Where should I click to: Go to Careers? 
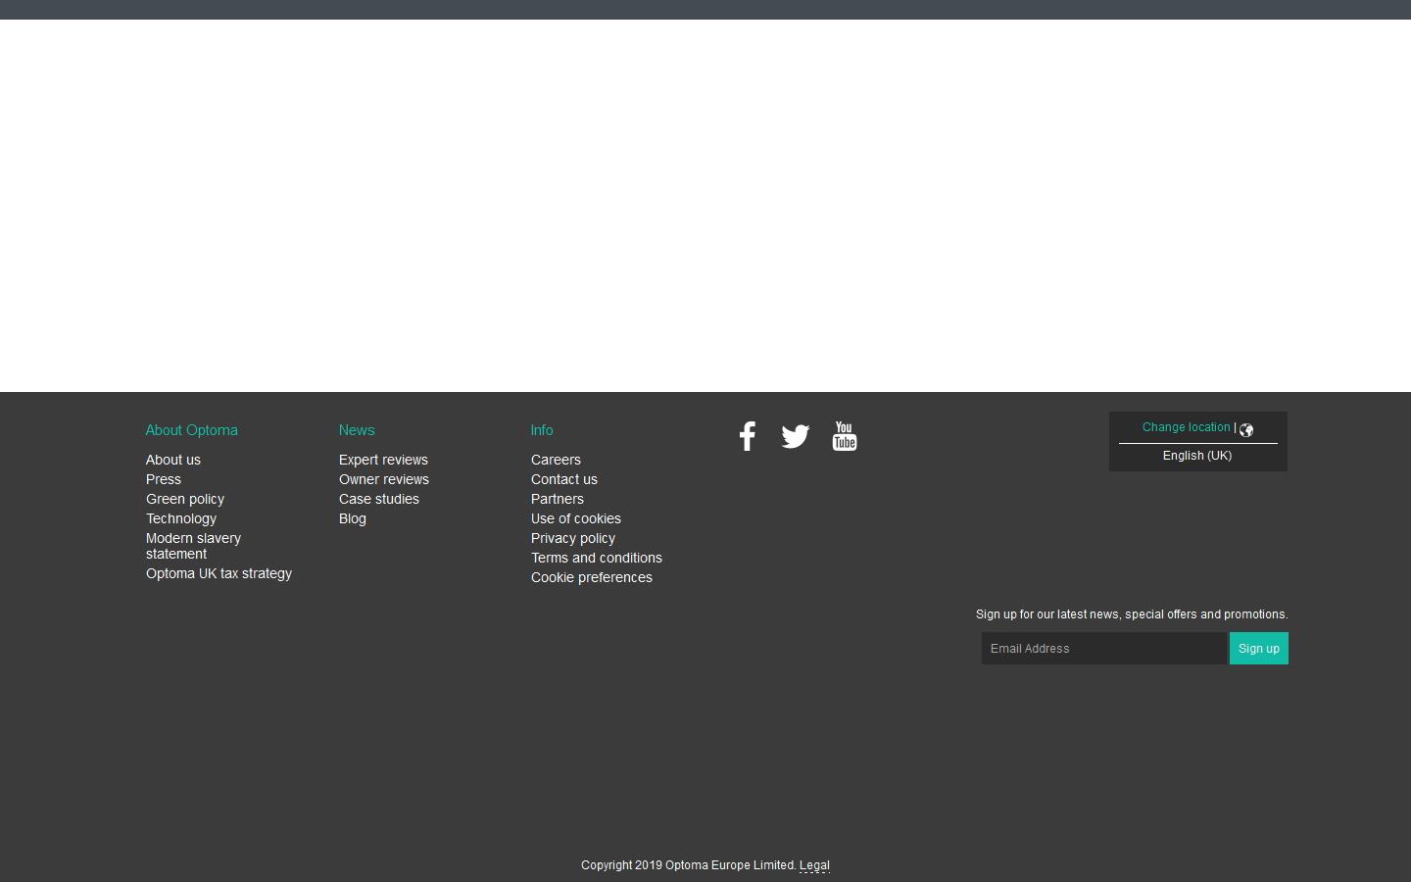pyautogui.click(x=556, y=460)
